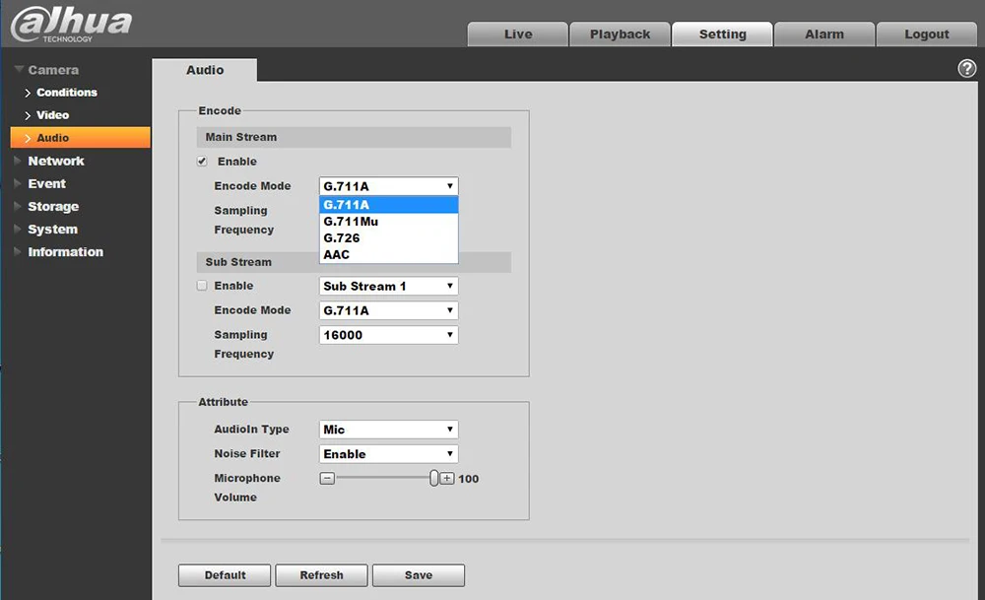Select the Audio page tab
Screen dimensions: 985x600
pyautogui.click(x=205, y=70)
